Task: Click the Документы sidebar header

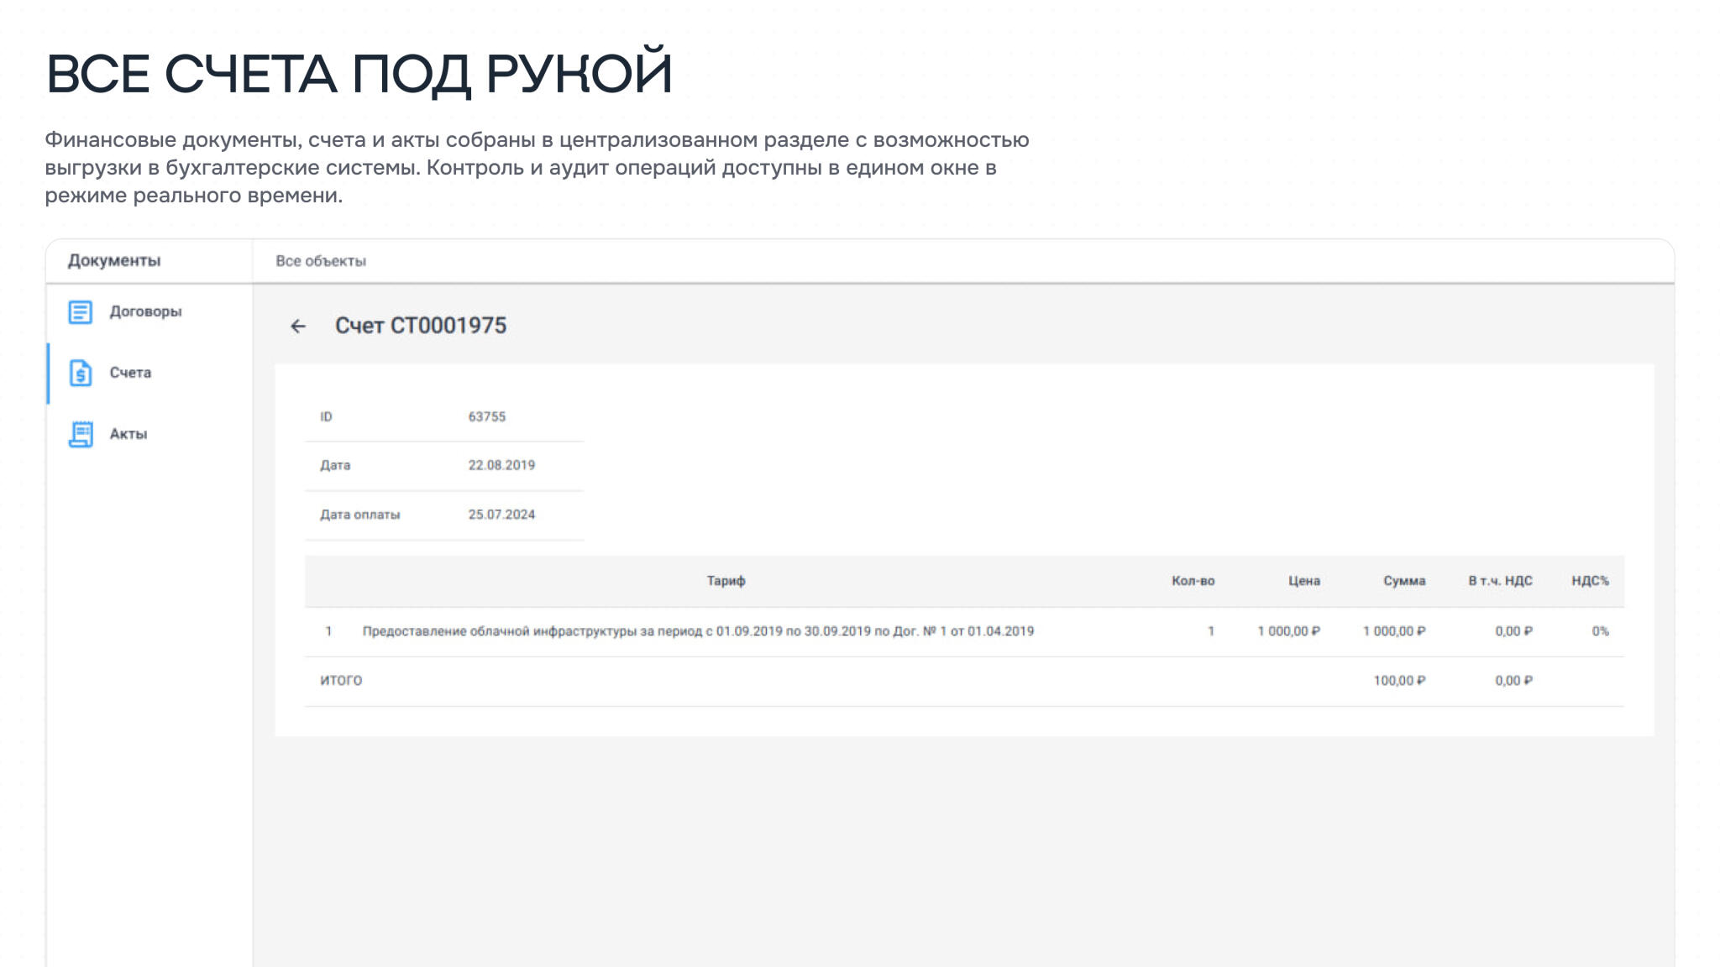Action: (114, 261)
